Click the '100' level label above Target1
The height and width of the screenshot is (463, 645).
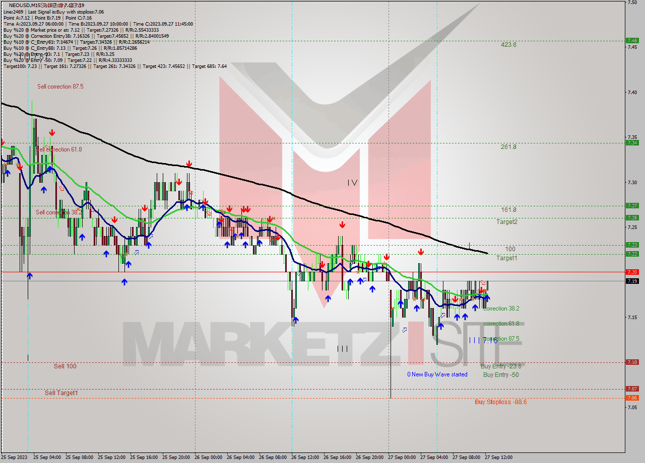pyautogui.click(x=510, y=249)
